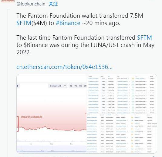This screenshot has height=157, width=162.
Task: Select the 3M chart range
Action: [x=85, y=86]
